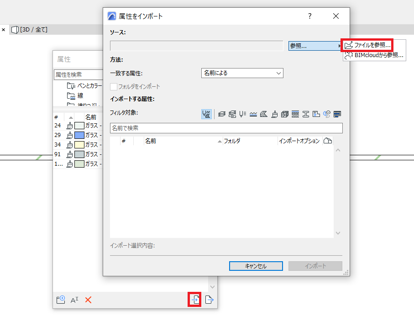This screenshot has height=327, width=414.
Task: Click the フォルダ column header
Action: (x=250, y=141)
